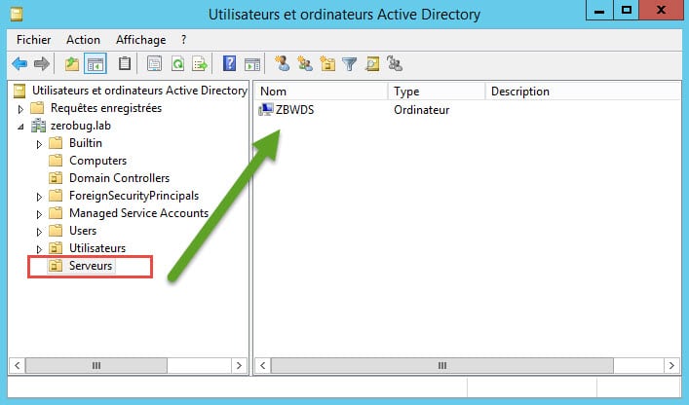689x405 pixels.
Task: Click the Utilisateurs OU folder icon
Action: (56, 248)
